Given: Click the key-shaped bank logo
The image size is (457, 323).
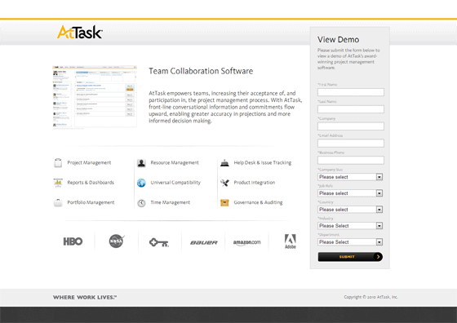Looking at the screenshot, I should point(159,242).
